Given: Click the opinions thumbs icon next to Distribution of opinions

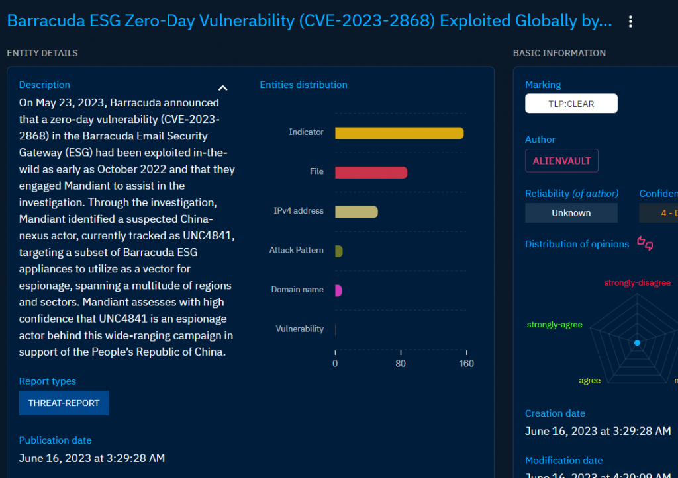Looking at the screenshot, I should tap(645, 243).
